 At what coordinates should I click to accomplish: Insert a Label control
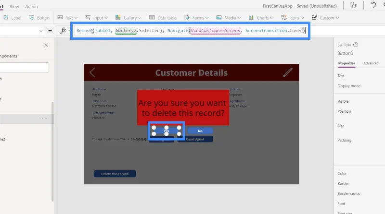13,18
